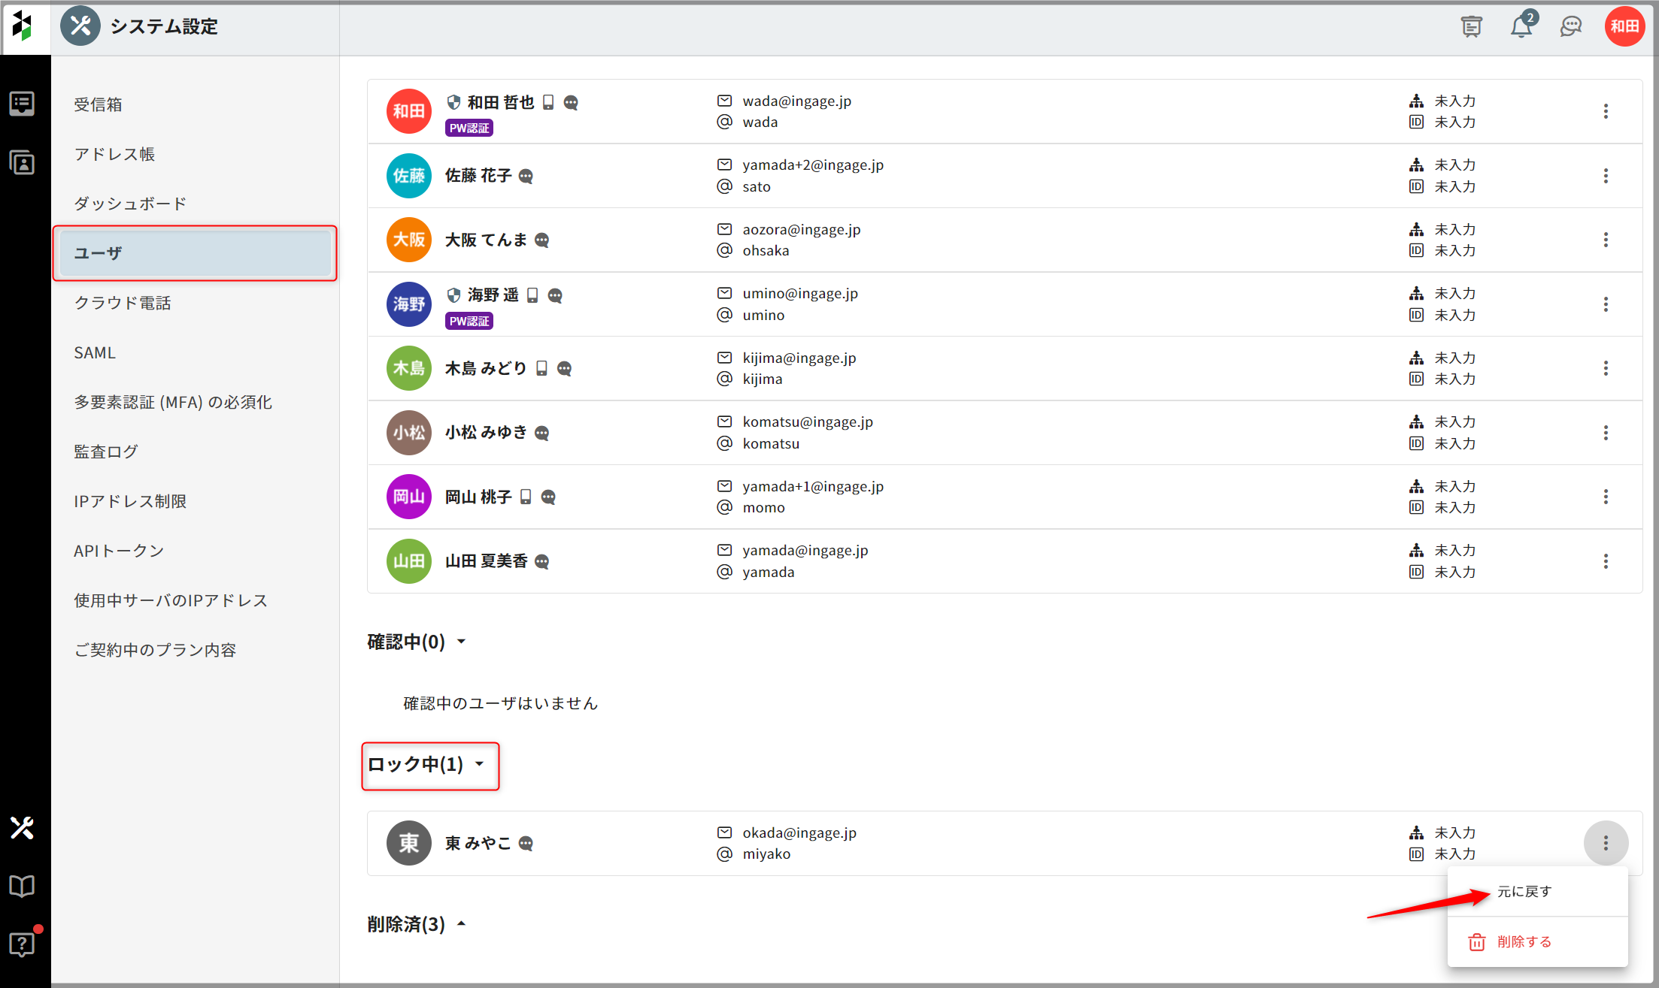This screenshot has height=988, width=1659.
Task: Open the notifications bell icon
Action: click(1521, 27)
